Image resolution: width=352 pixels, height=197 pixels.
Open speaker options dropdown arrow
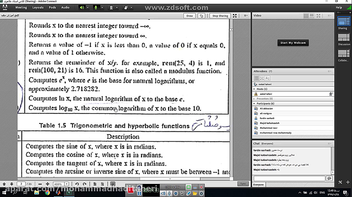pyautogui.click(x=88, y=7)
